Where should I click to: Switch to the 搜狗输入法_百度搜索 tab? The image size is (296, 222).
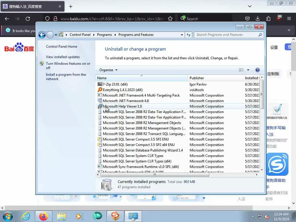tap(32, 6)
